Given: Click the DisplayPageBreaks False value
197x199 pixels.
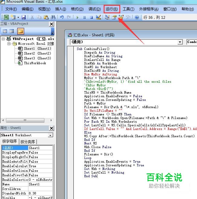Looking at the screenshot, I should tap(40, 152).
